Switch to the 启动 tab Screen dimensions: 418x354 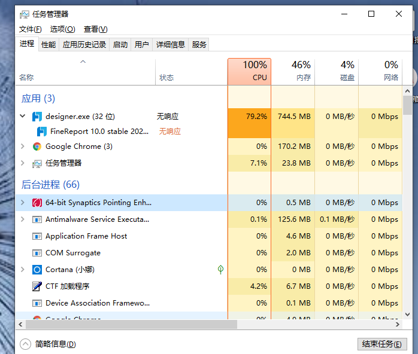coord(120,44)
